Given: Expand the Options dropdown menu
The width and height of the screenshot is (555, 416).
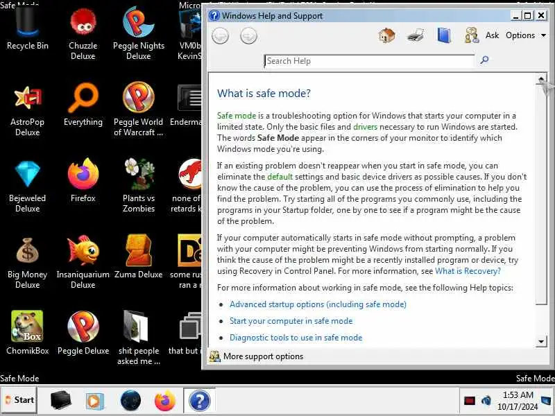Looking at the screenshot, I should [526, 35].
